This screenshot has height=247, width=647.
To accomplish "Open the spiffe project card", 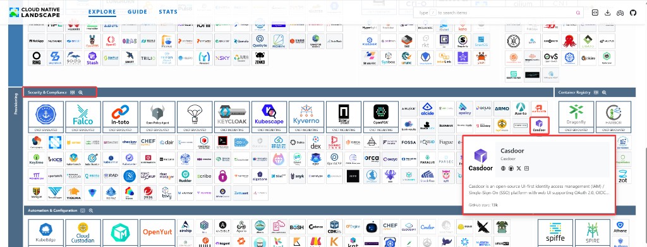I will click(x=555, y=233).
